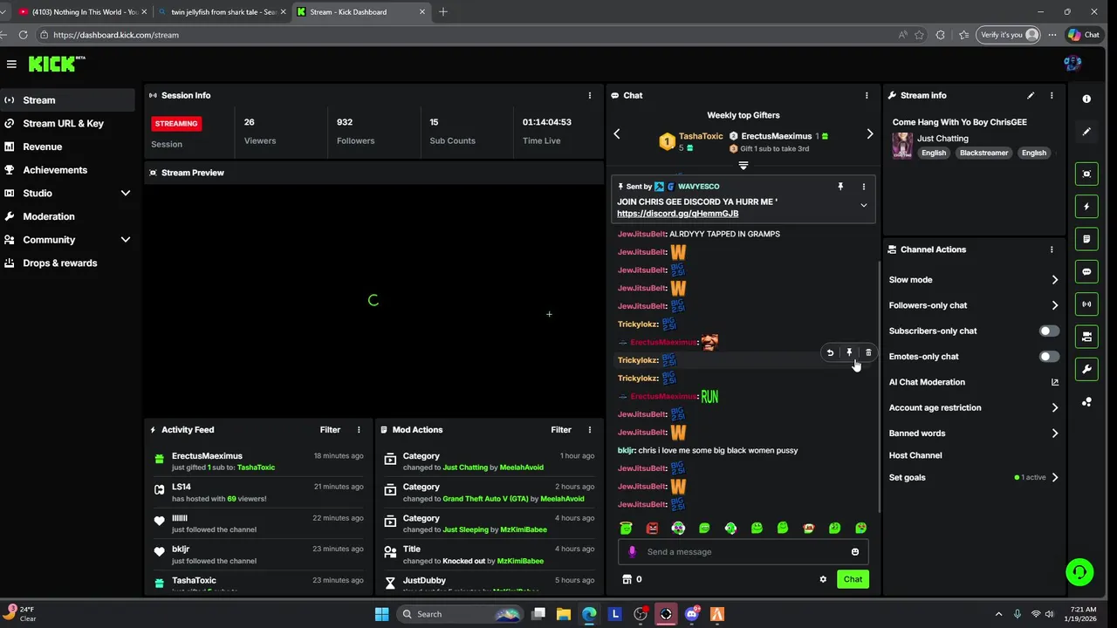Screen dimensions: 1117x628
Task: Open the Stream info panel options menu
Action: tap(1052, 95)
